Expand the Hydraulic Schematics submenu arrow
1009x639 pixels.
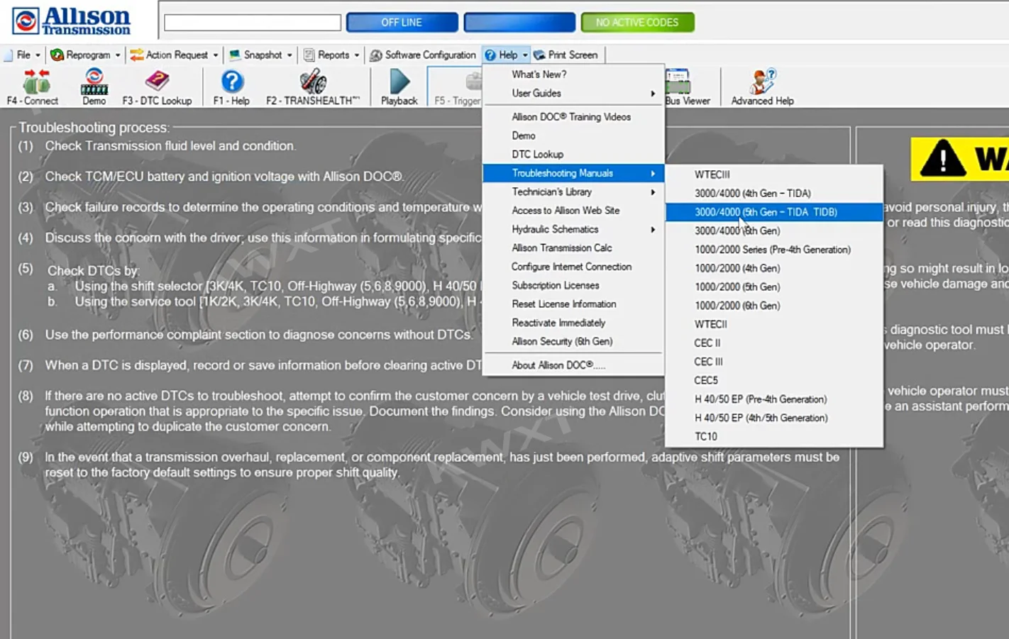(653, 230)
